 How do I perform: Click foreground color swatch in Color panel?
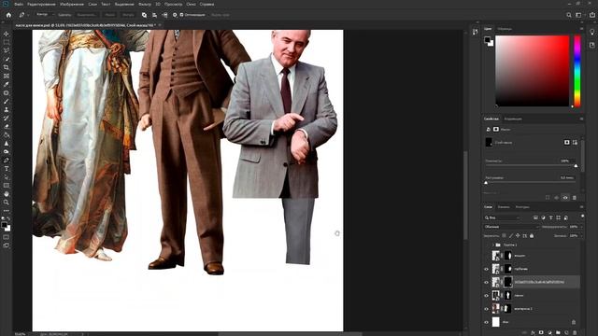pos(487,39)
